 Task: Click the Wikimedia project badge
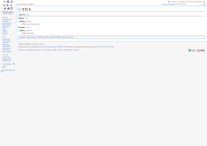pos(192,50)
